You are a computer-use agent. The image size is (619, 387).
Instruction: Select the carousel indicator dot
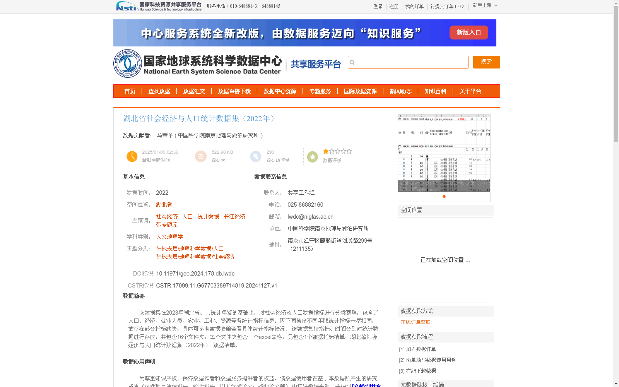[444, 197]
